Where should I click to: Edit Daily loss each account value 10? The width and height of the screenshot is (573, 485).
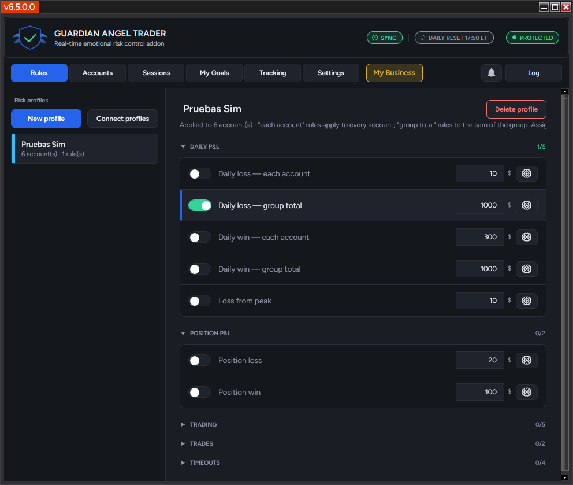[479, 173]
